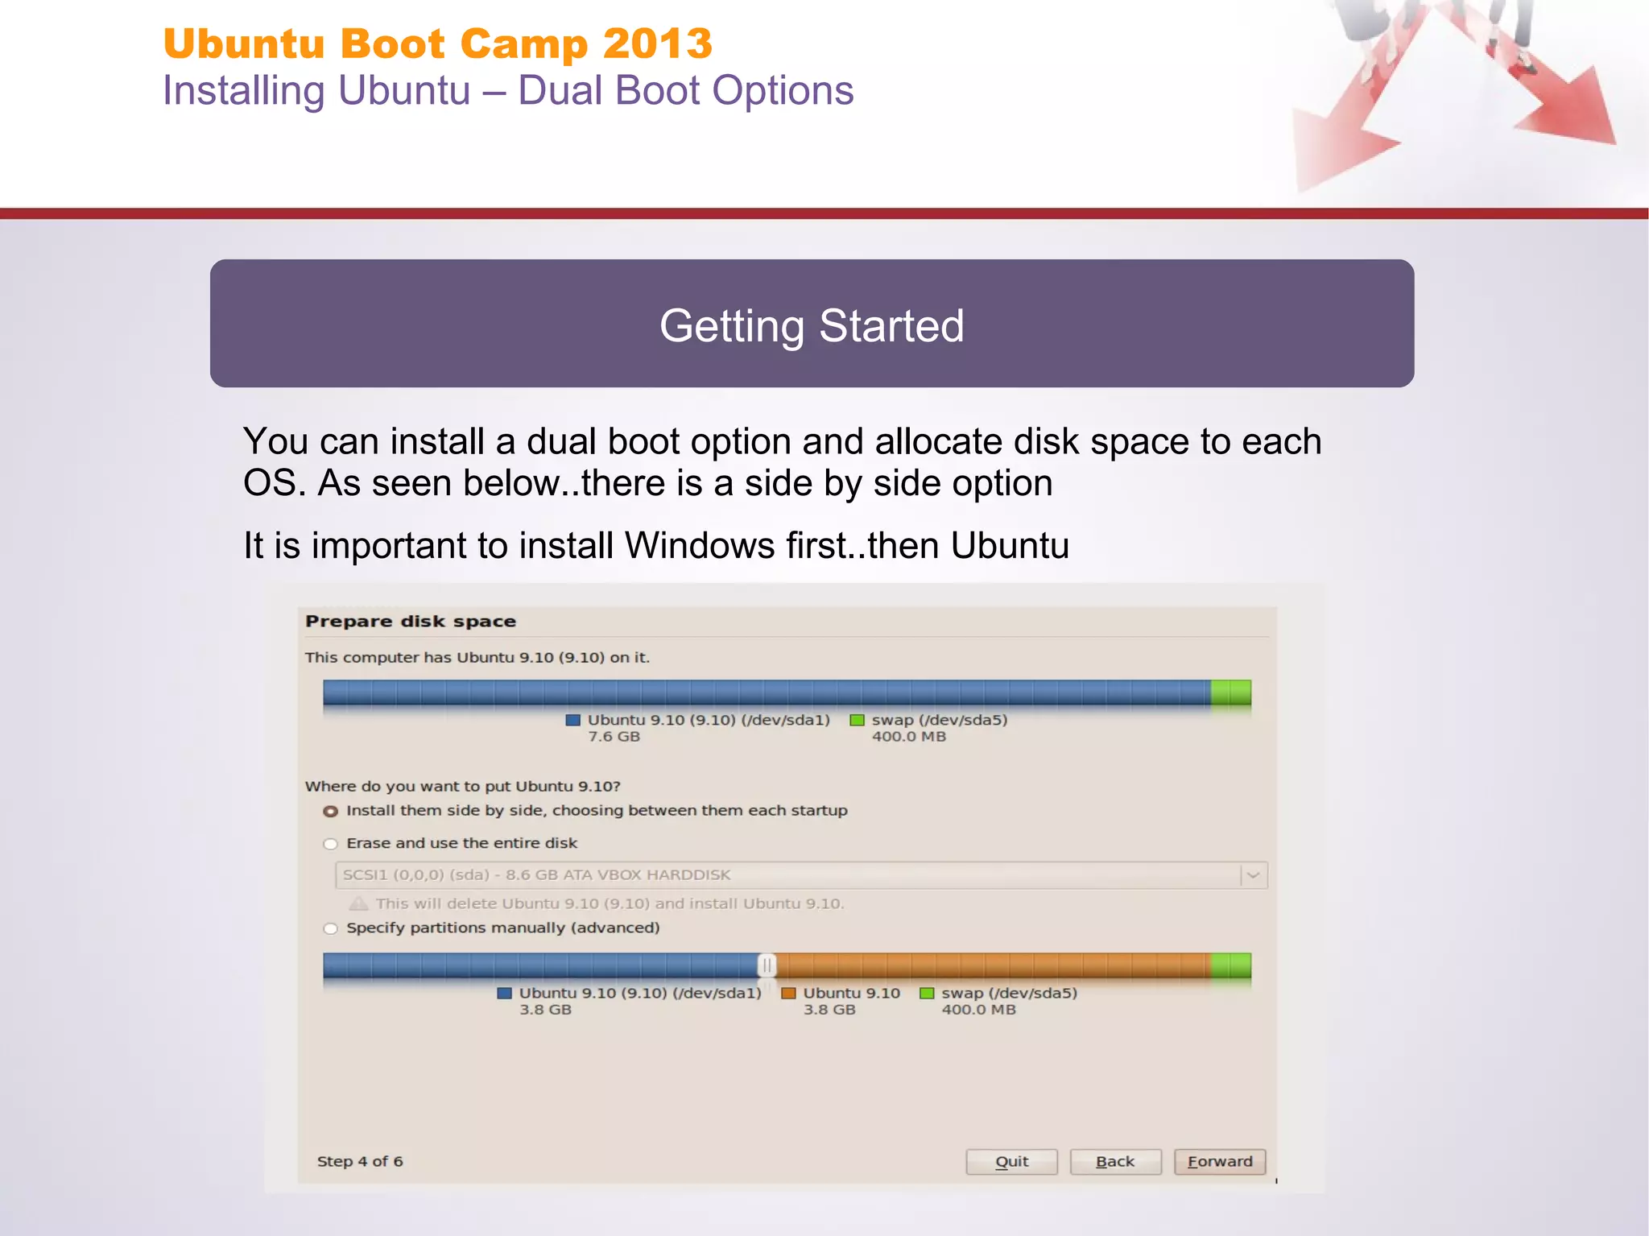Click green swap legend swatch in lower legend
Image resolution: width=1649 pixels, height=1236 pixels.
[927, 993]
